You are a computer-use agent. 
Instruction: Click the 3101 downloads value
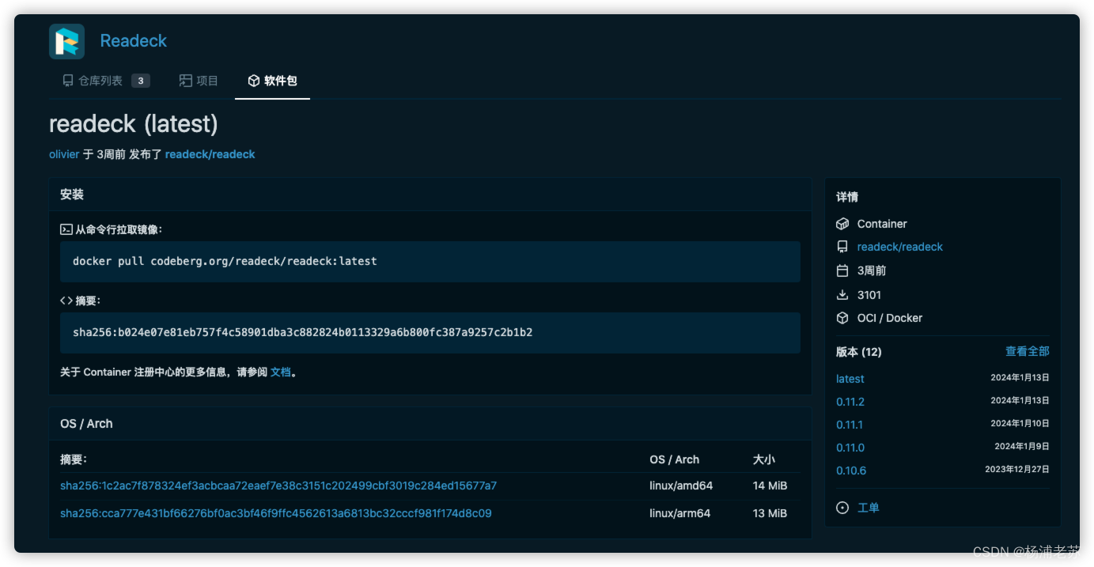tap(869, 295)
